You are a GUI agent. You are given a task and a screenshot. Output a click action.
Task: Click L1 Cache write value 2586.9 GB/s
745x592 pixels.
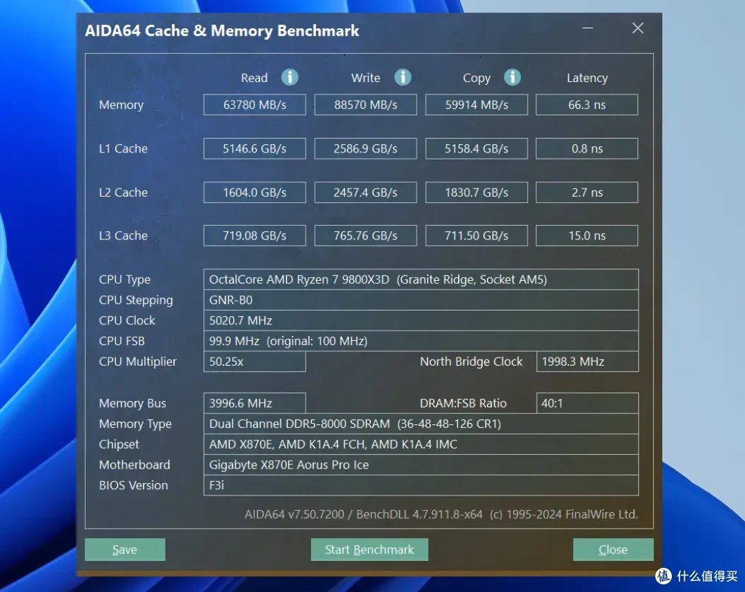366,148
